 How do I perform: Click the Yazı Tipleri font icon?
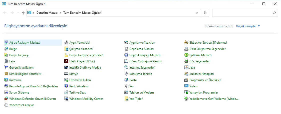[x=126, y=99]
